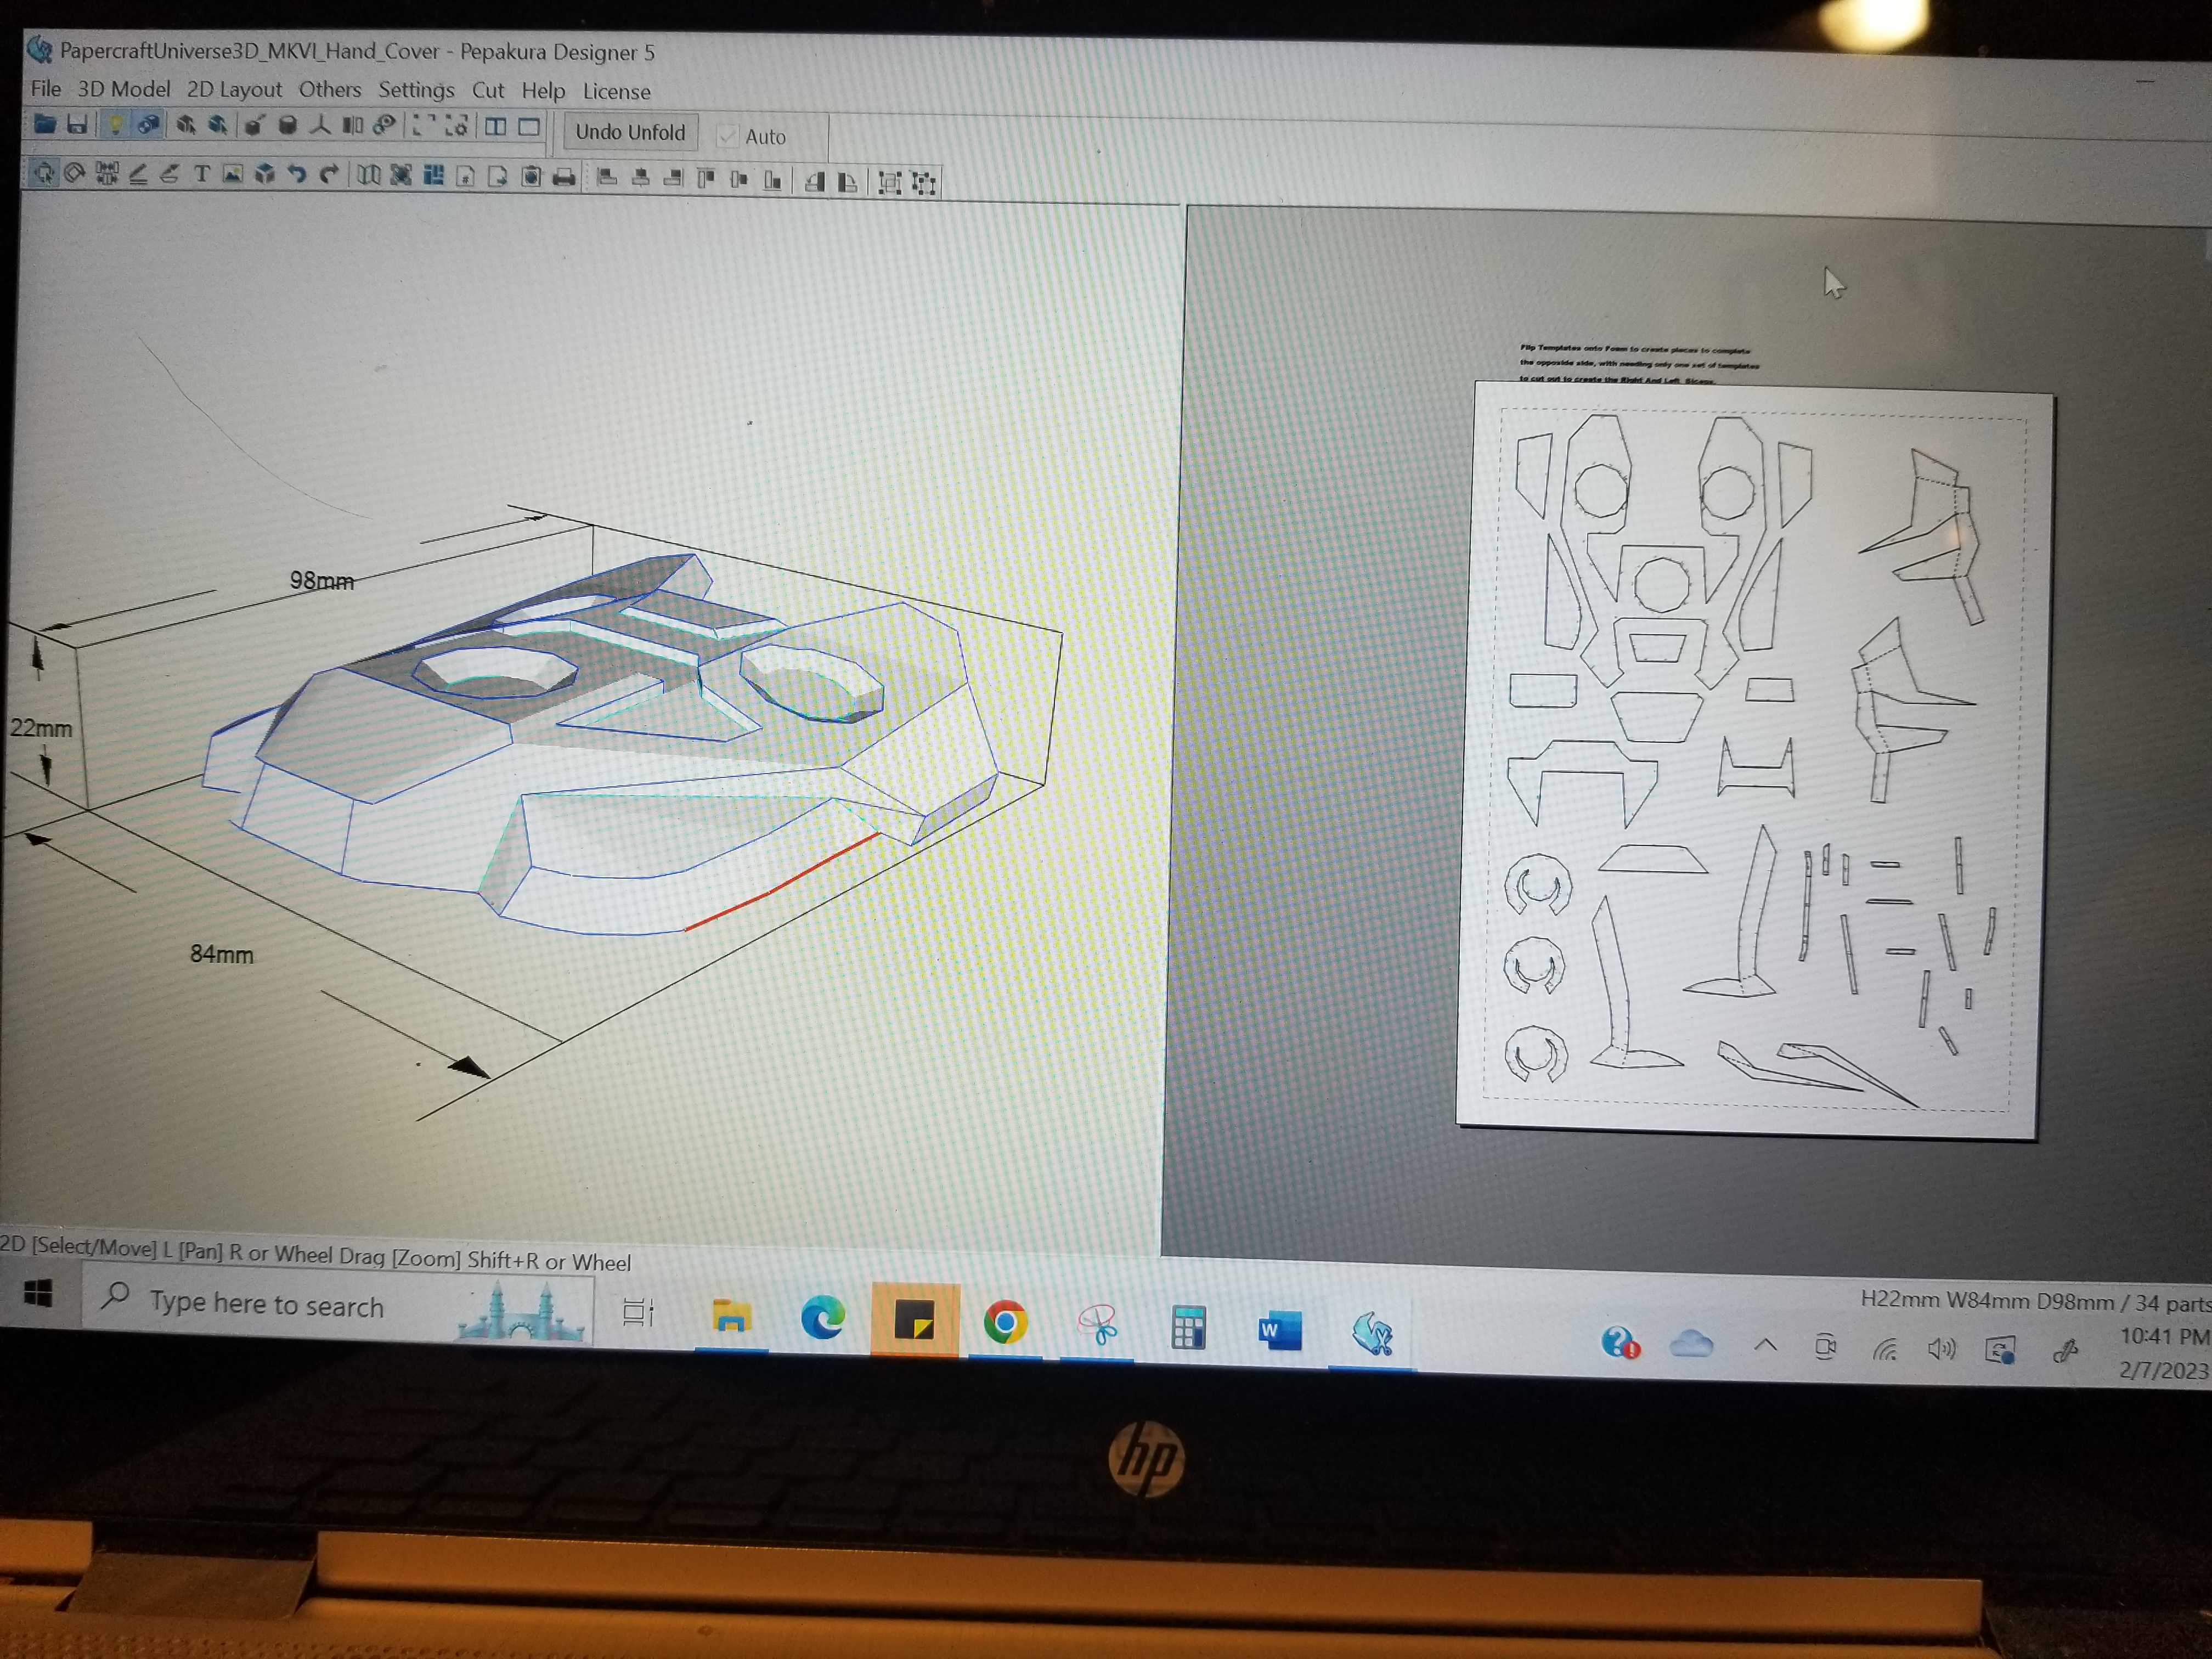
Task: Open the Settings menu
Action: tap(416, 90)
